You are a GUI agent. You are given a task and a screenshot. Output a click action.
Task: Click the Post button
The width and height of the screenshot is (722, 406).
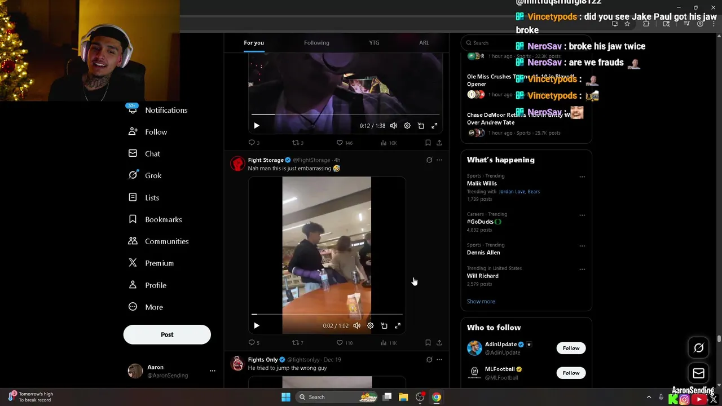pyautogui.click(x=167, y=334)
